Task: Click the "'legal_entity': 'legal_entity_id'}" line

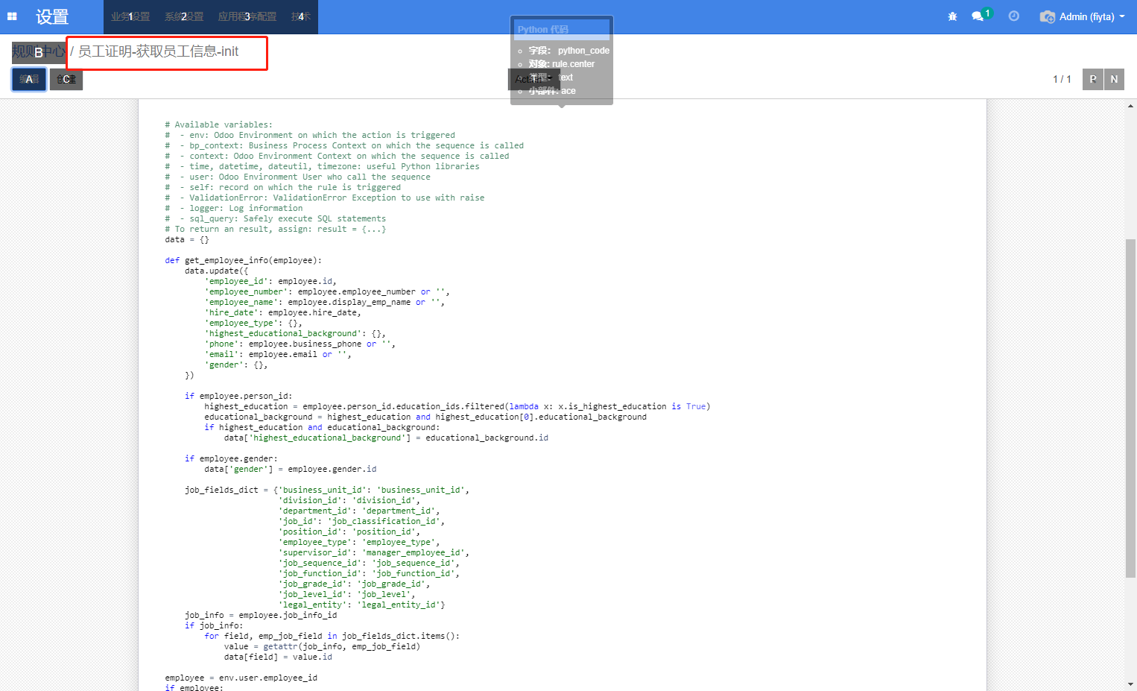Action: 362,605
